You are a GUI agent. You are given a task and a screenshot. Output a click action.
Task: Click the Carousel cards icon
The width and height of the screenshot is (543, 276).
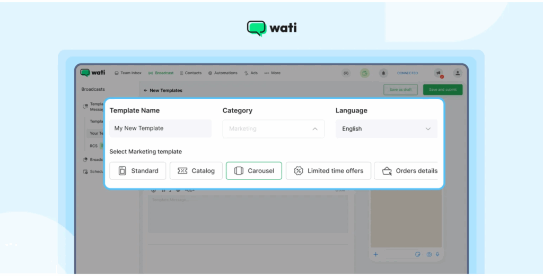(239, 170)
